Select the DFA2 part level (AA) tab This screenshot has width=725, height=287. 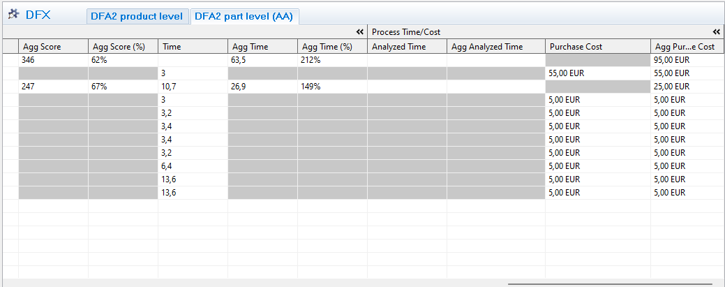pos(244,17)
